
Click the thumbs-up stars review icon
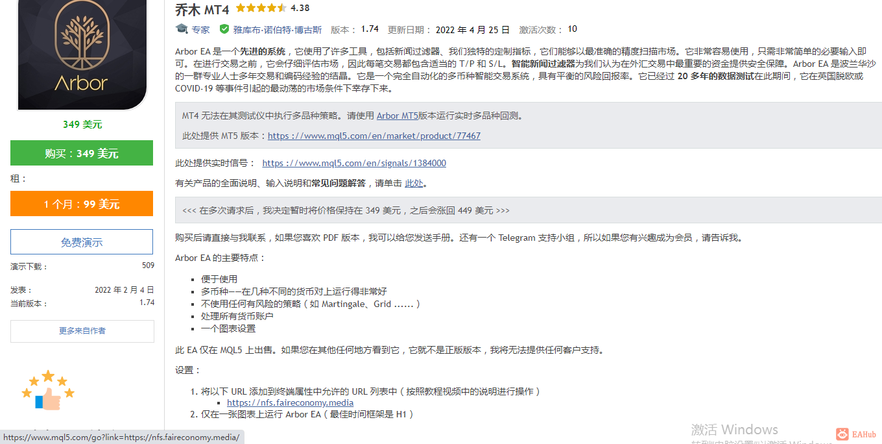pos(48,390)
